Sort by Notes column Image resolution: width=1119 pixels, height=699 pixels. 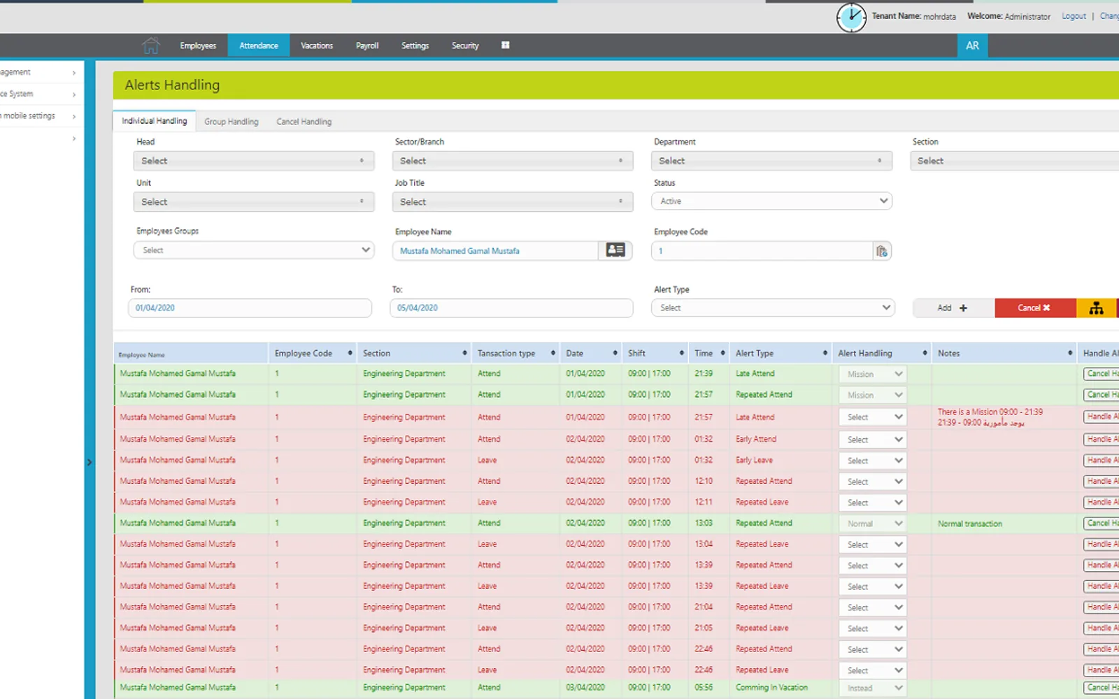pos(1004,353)
